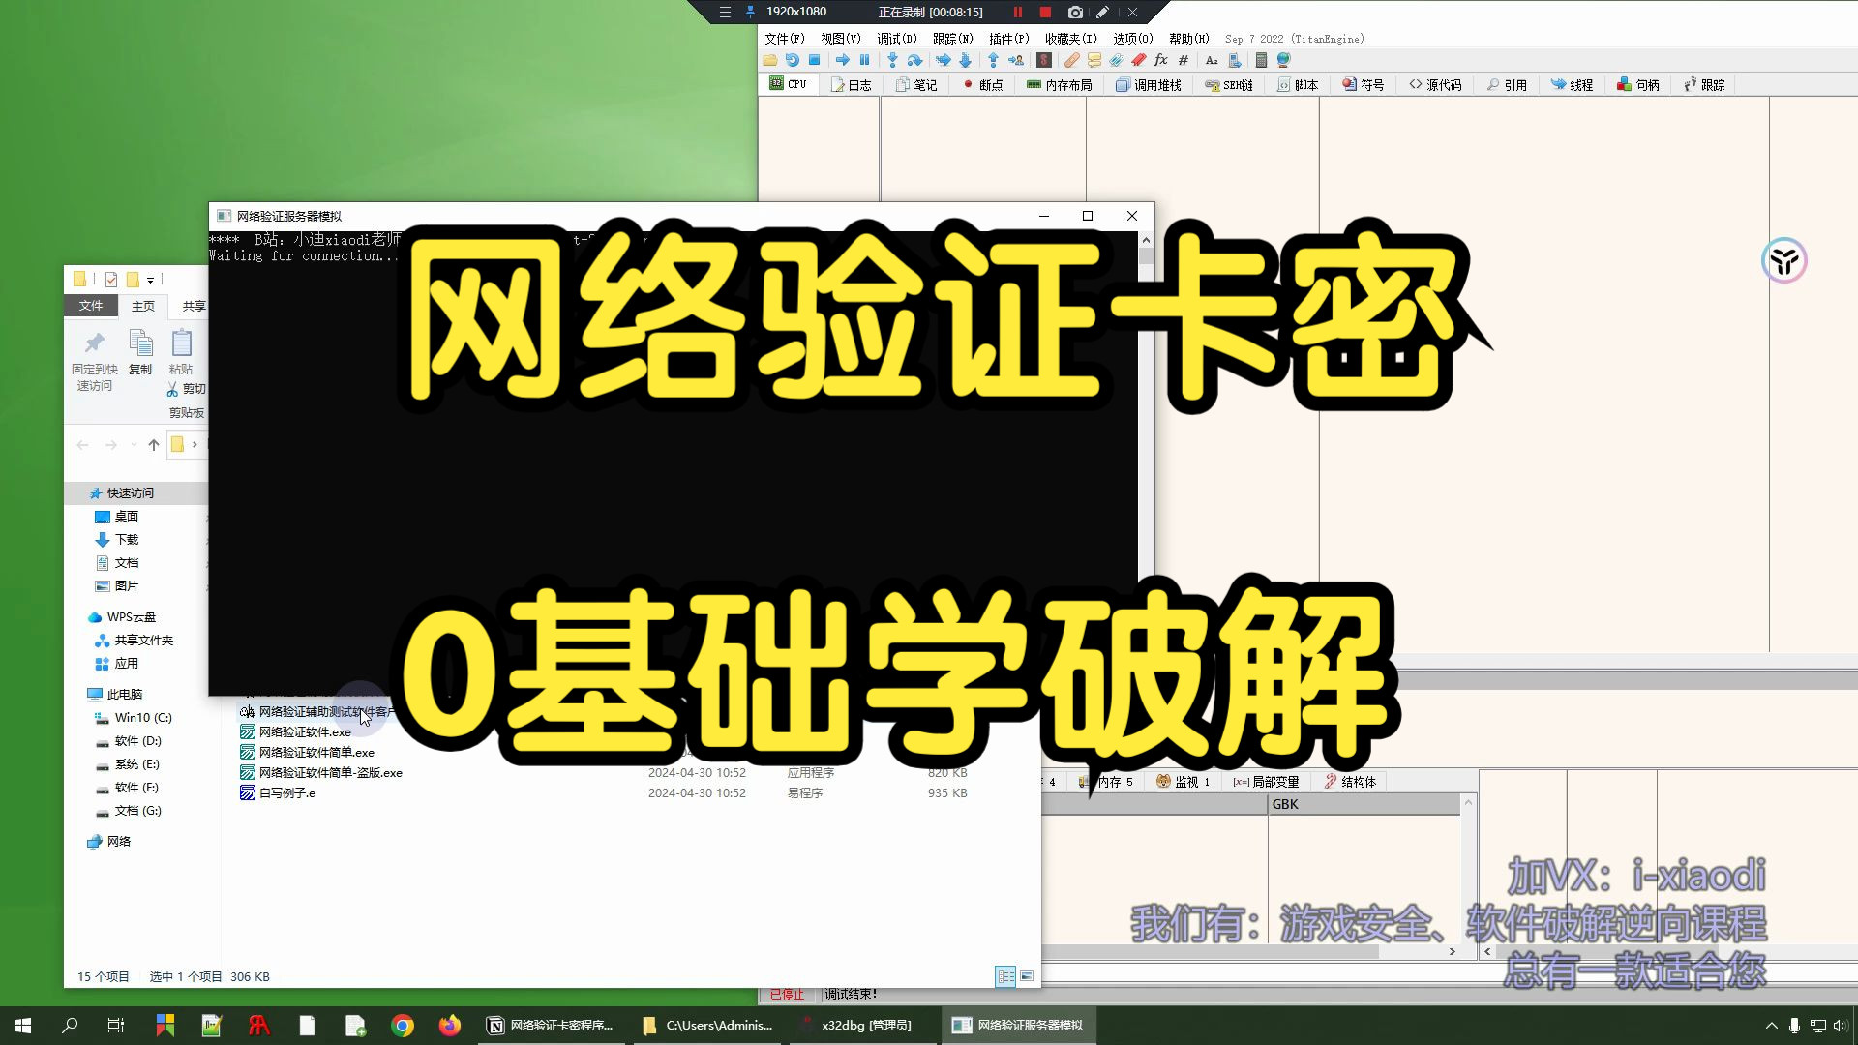Open Firefox from the taskbar
1858x1045 pixels.
(x=449, y=1026)
